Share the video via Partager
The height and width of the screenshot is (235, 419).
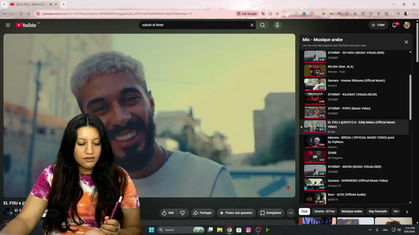203,213
